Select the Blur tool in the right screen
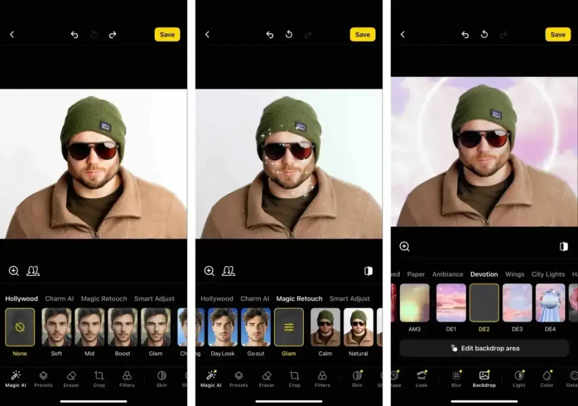The image size is (578, 406). (x=456, y=379)
